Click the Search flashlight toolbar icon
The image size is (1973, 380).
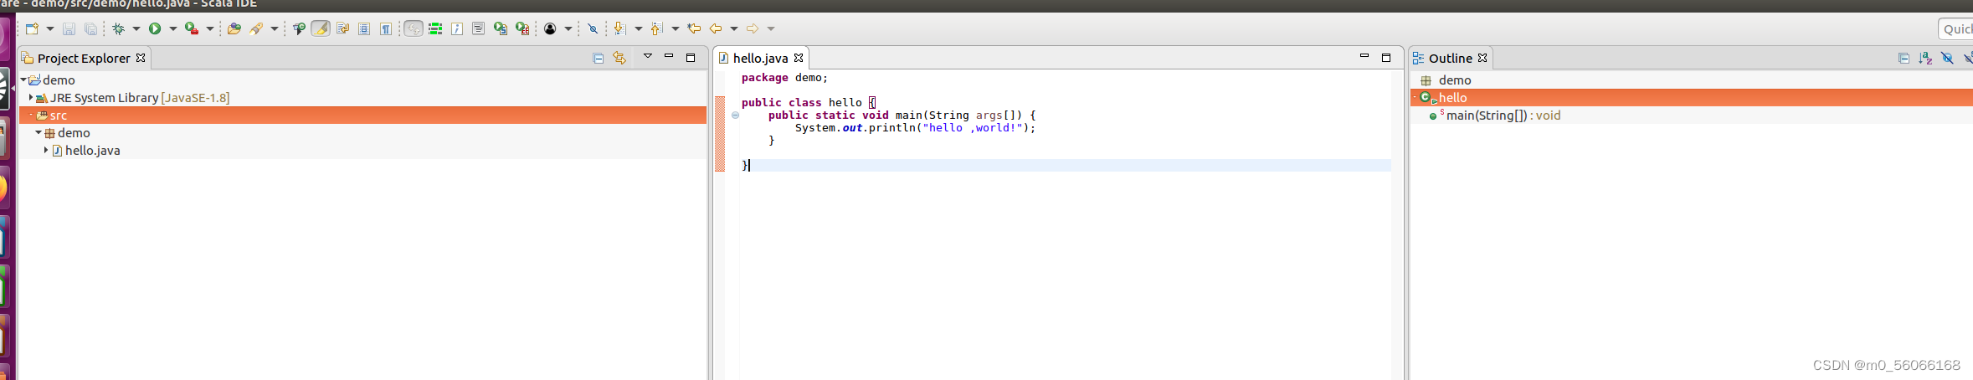point(256,28)
